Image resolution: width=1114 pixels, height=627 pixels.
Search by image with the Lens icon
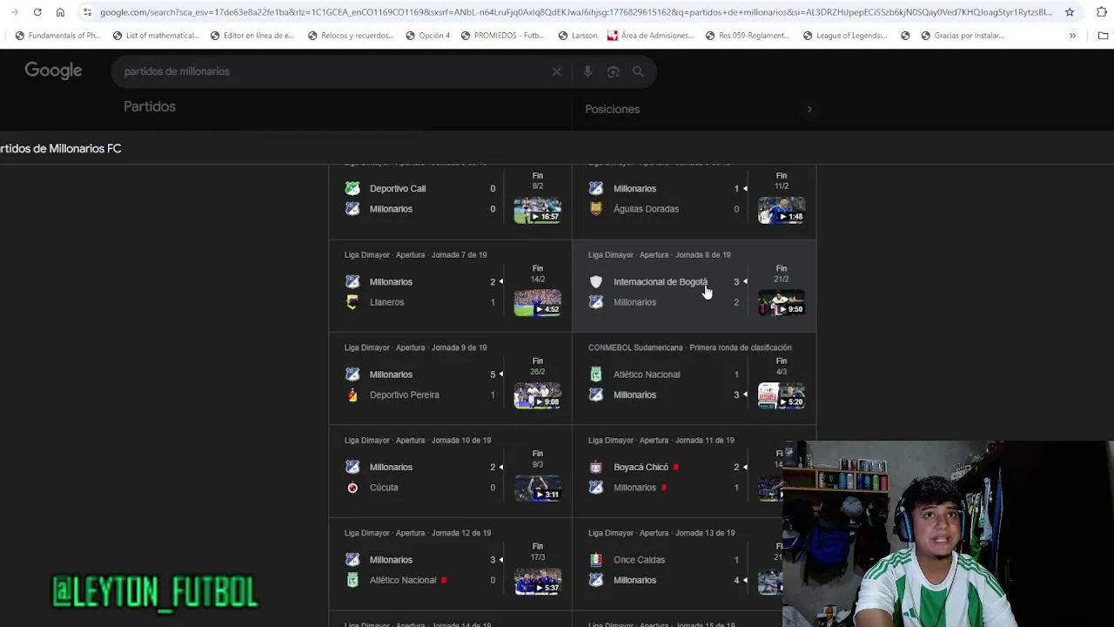coord(613,71)
